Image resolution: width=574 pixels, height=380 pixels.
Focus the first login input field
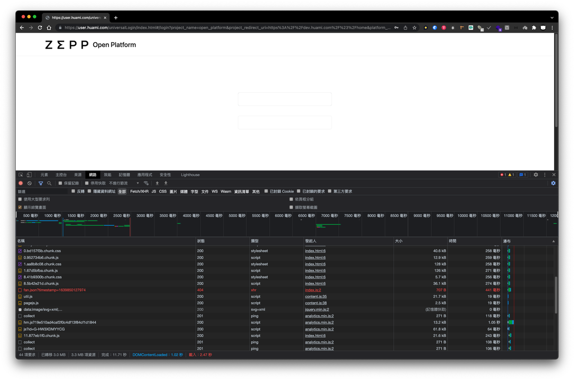coord(285,99)
